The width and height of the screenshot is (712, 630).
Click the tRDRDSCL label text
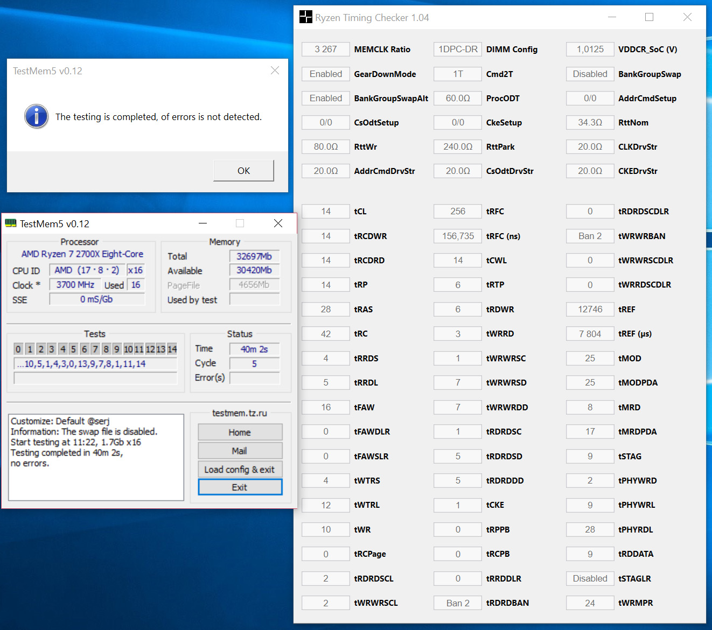tap(374, 578)
